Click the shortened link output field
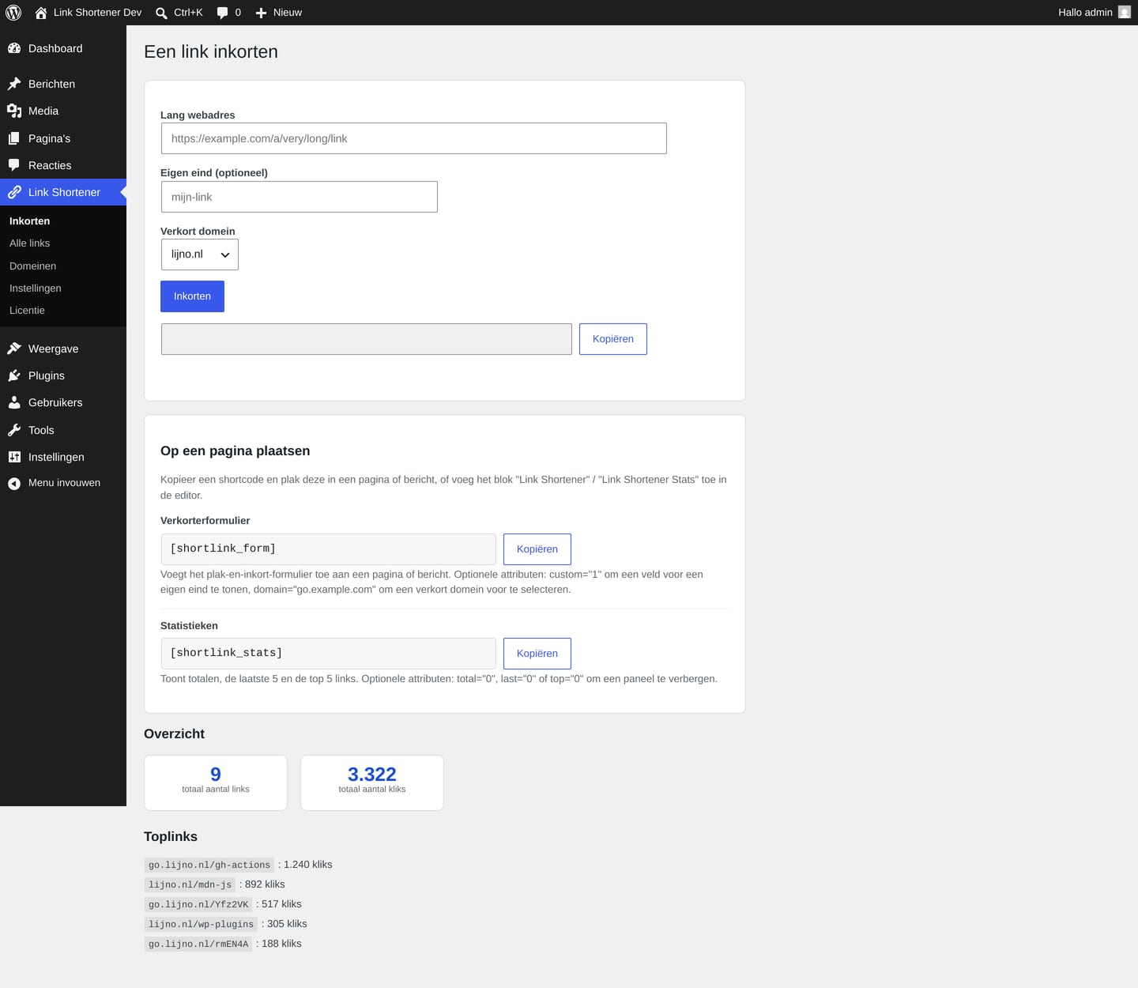Screen dimensions: 1138x988 367,339
